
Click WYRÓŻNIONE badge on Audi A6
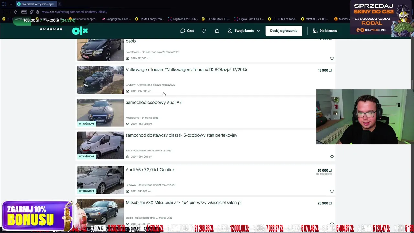tap(87, 191)
